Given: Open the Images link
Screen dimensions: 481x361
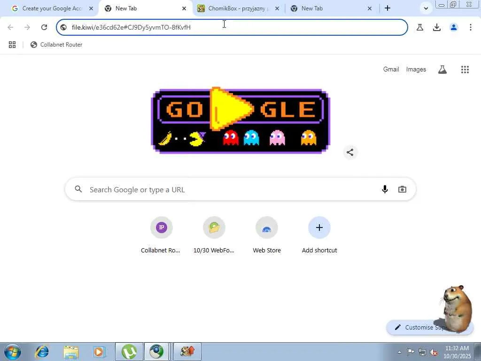Looking at the screenshot, I should pos(416,70).
